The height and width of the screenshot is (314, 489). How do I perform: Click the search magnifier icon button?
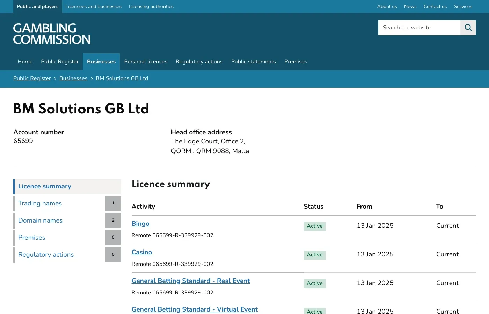(x=468, y=28)
